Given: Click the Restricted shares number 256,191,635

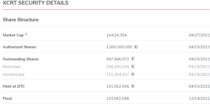Looking at the screenshot, I should 118,67.
